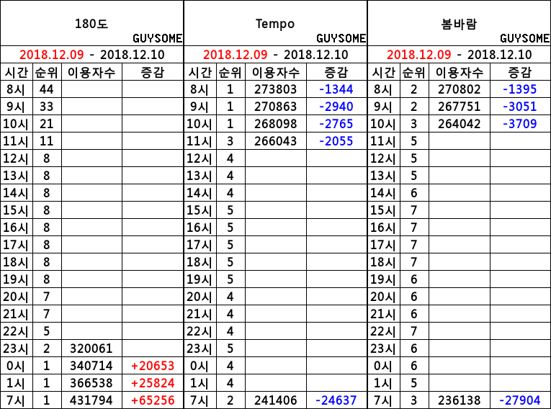This screenshot has width=551, height=409.
Task: Click rank 3 in 봄바람 10시 row
Action: pyautogui.click(x=414, y=124)
